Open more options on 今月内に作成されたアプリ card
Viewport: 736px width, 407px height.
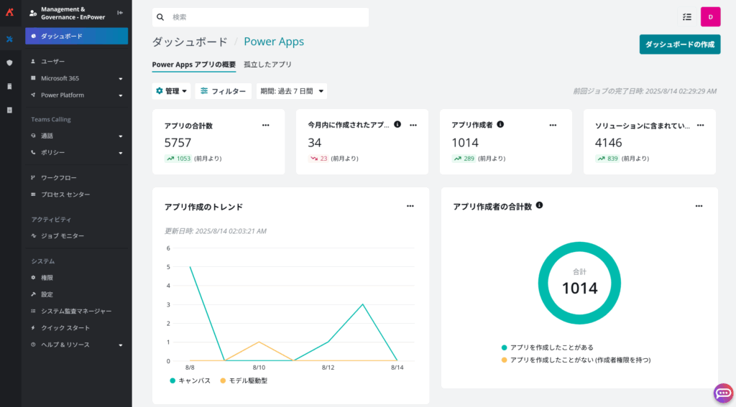point(413,125)
